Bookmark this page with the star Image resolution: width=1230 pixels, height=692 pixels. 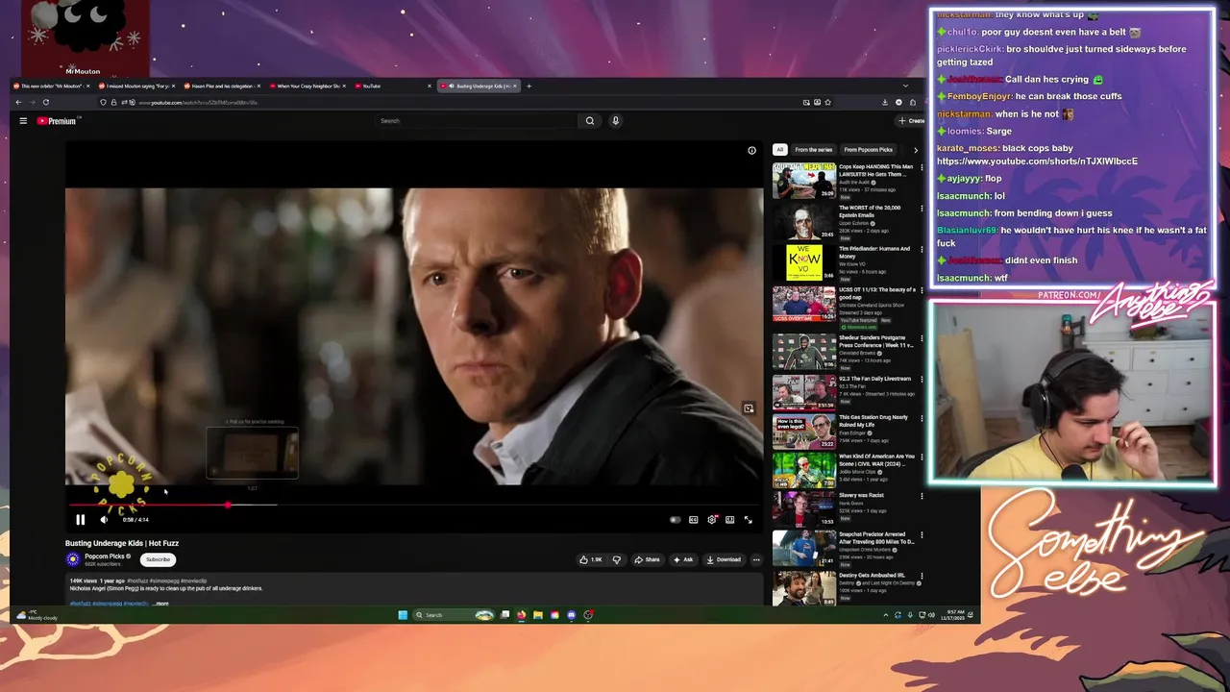[827, 102]
